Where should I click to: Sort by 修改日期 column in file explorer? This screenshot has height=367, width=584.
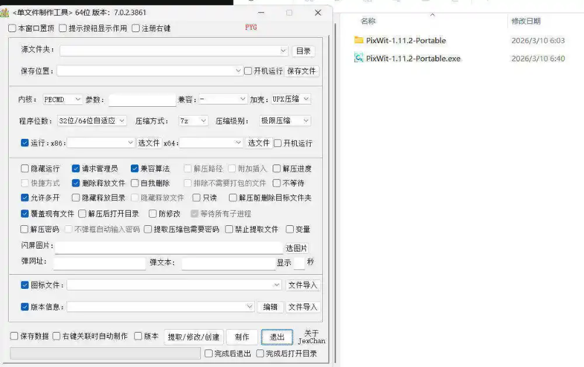526,21
